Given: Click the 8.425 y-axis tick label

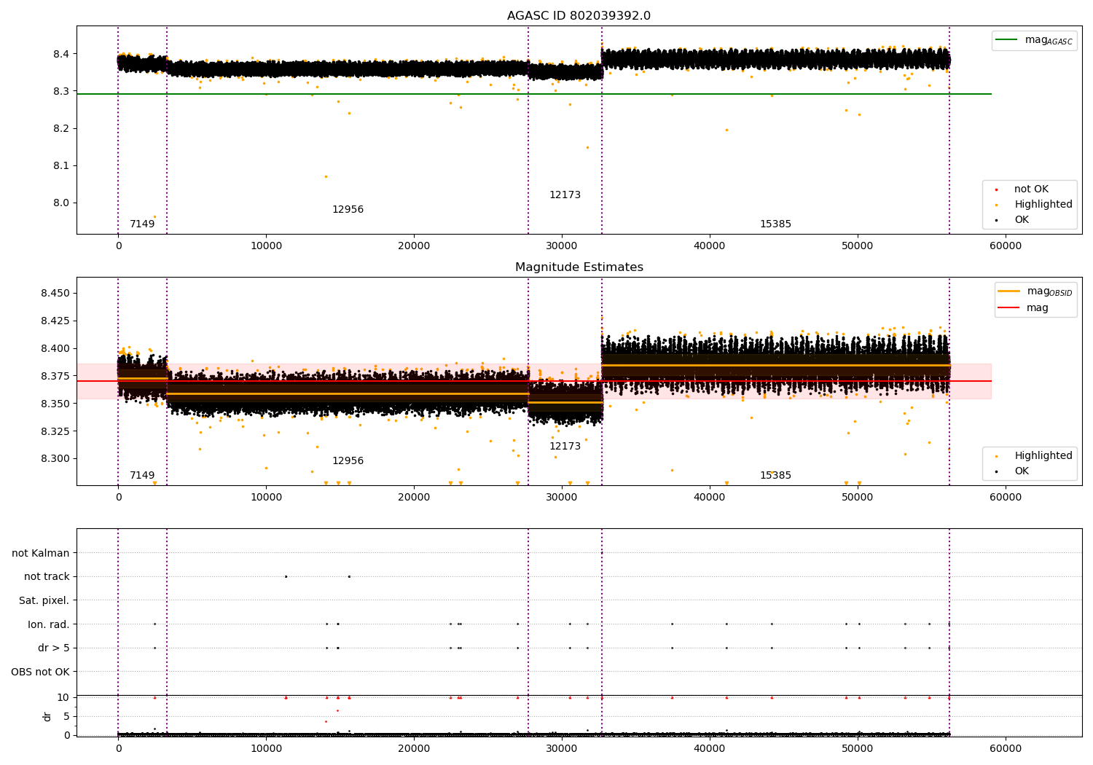Looking at the screenshot, I should (55, 321).
